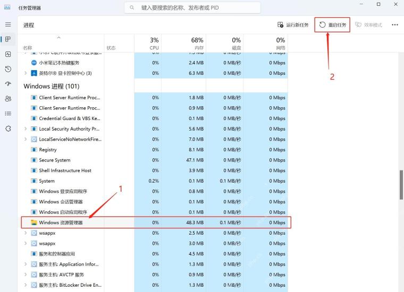
Task: Click 效率模式 (Efficiency mode) button
Action: (369, 25)
